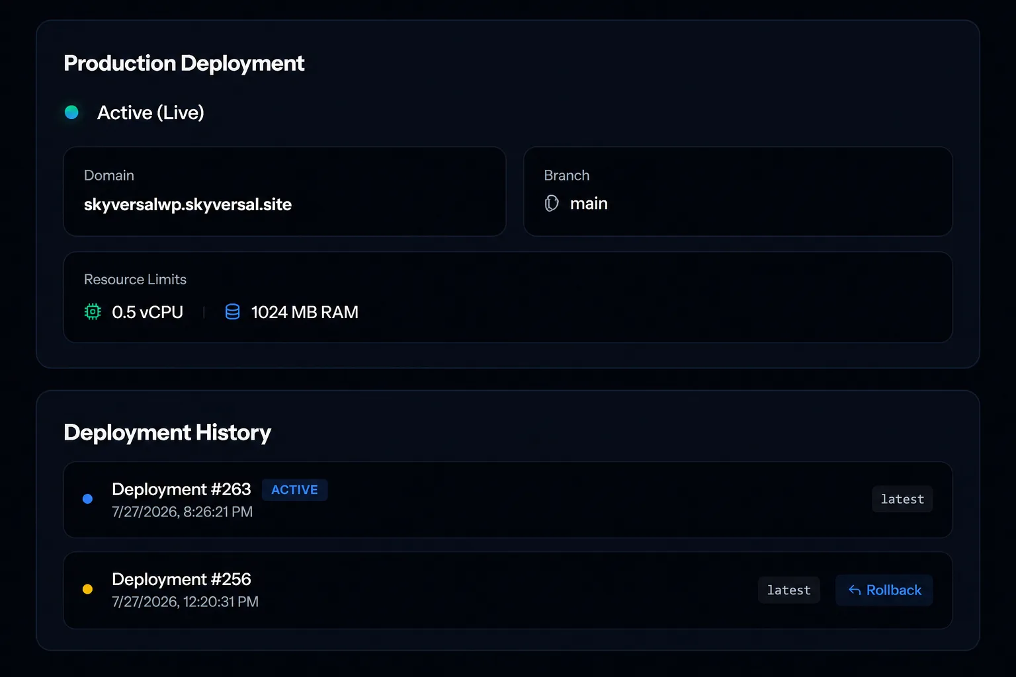Select the main branch name
Image resolution: width=1016 pixels, height=677 pixels.
click(x=589, y=204)
